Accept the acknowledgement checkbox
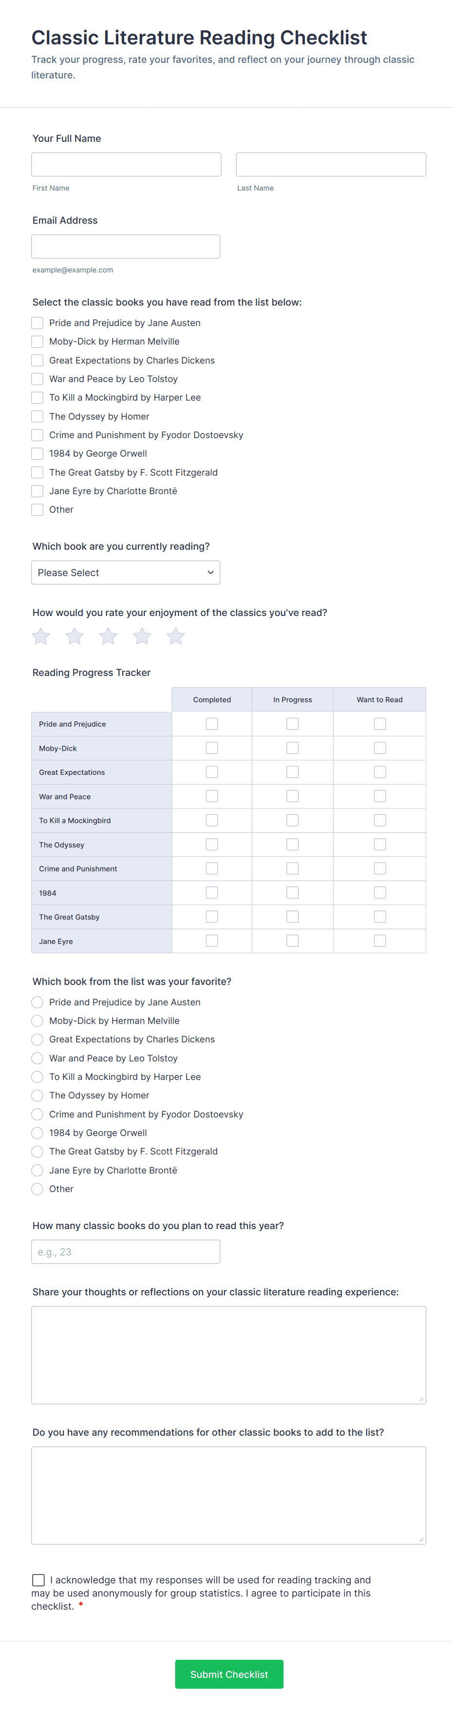This screenshot has width=453, height=1713. click(x=38, y=1580)
